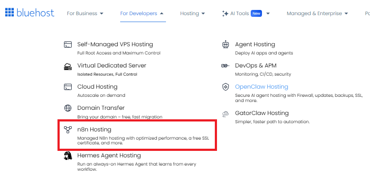370x182 pixels.
Task: Click 'Simpler, faster path to automation.' text
Action: [272, 122]
